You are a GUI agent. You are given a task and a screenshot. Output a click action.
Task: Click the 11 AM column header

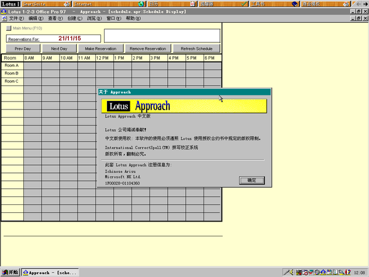(x=86, y=58)
